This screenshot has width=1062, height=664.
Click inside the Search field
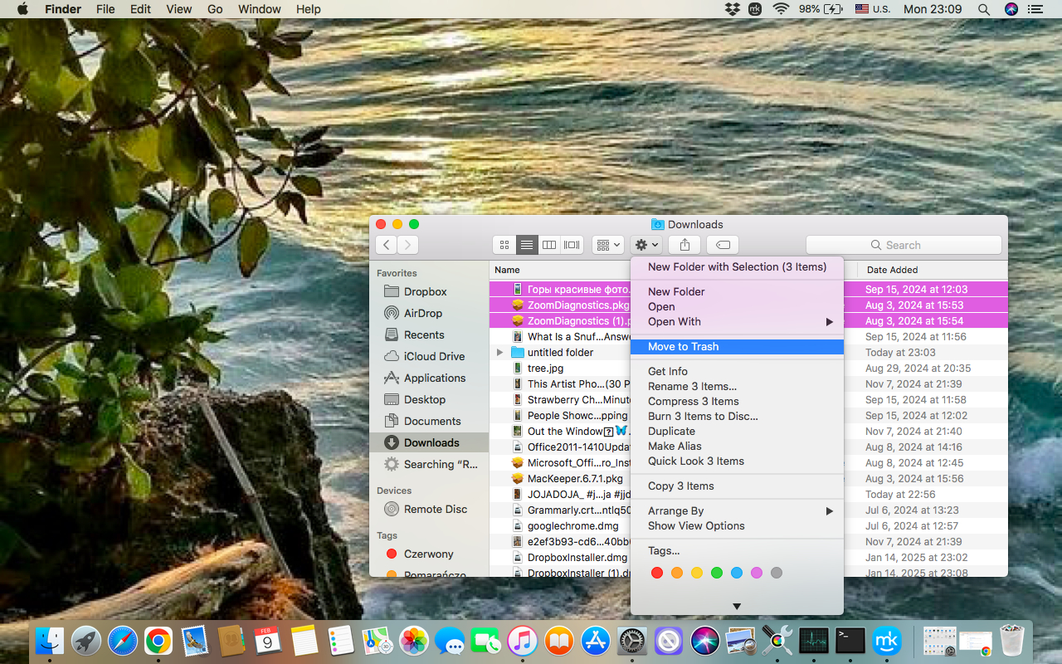coord(904,245)
